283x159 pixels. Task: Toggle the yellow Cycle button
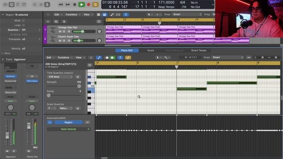click(x=96, y=4)
